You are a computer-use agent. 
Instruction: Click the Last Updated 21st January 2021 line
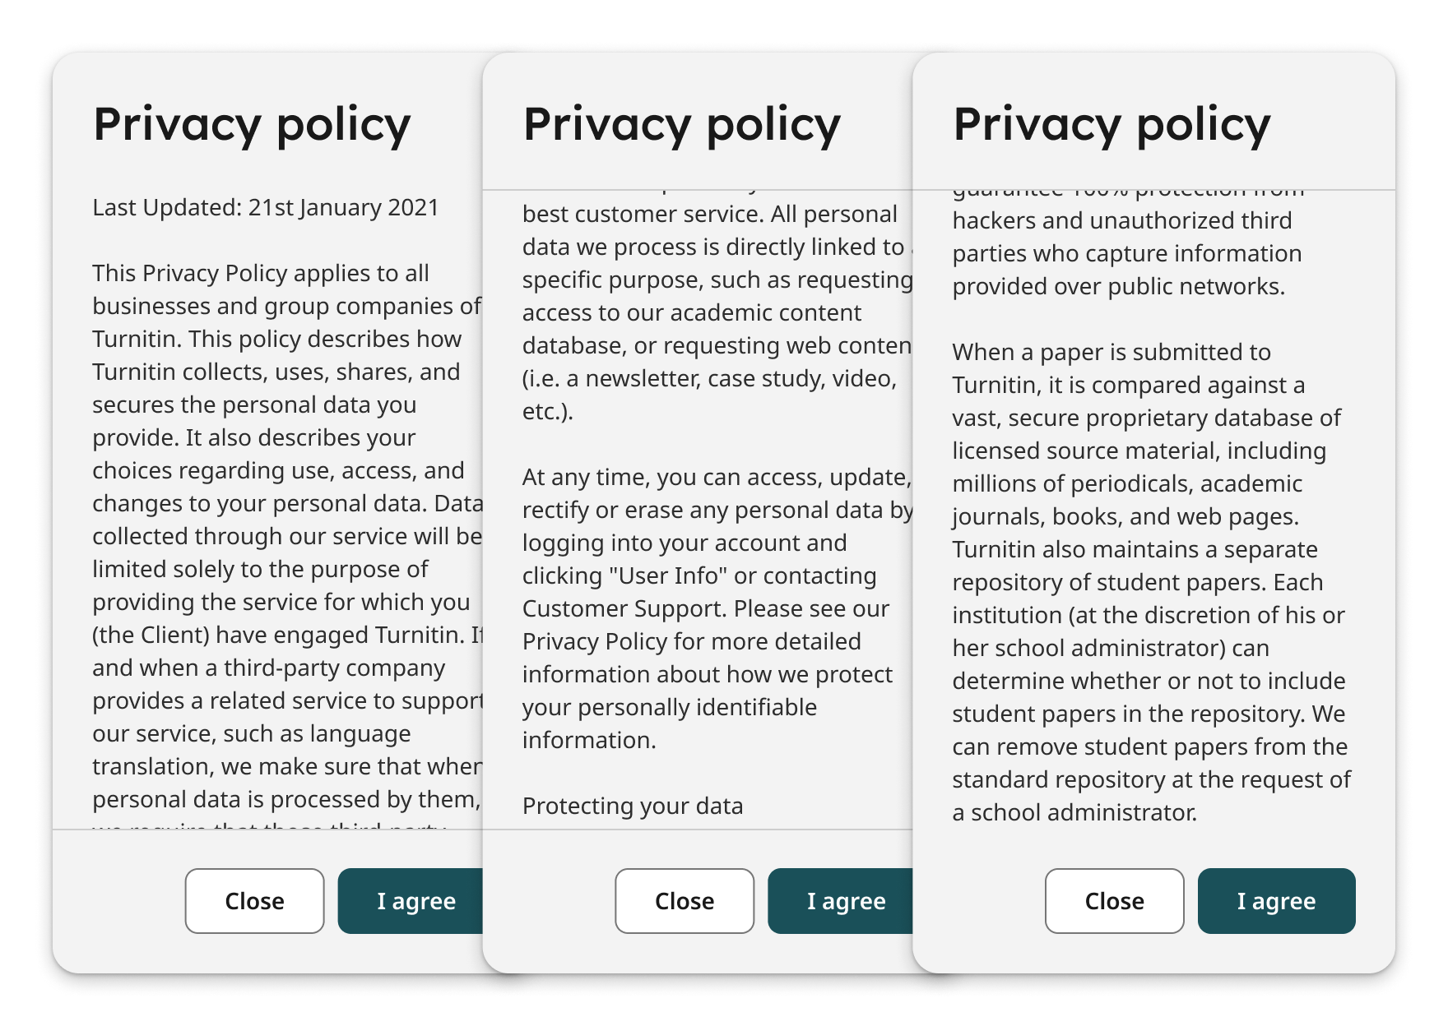[266, 207]
